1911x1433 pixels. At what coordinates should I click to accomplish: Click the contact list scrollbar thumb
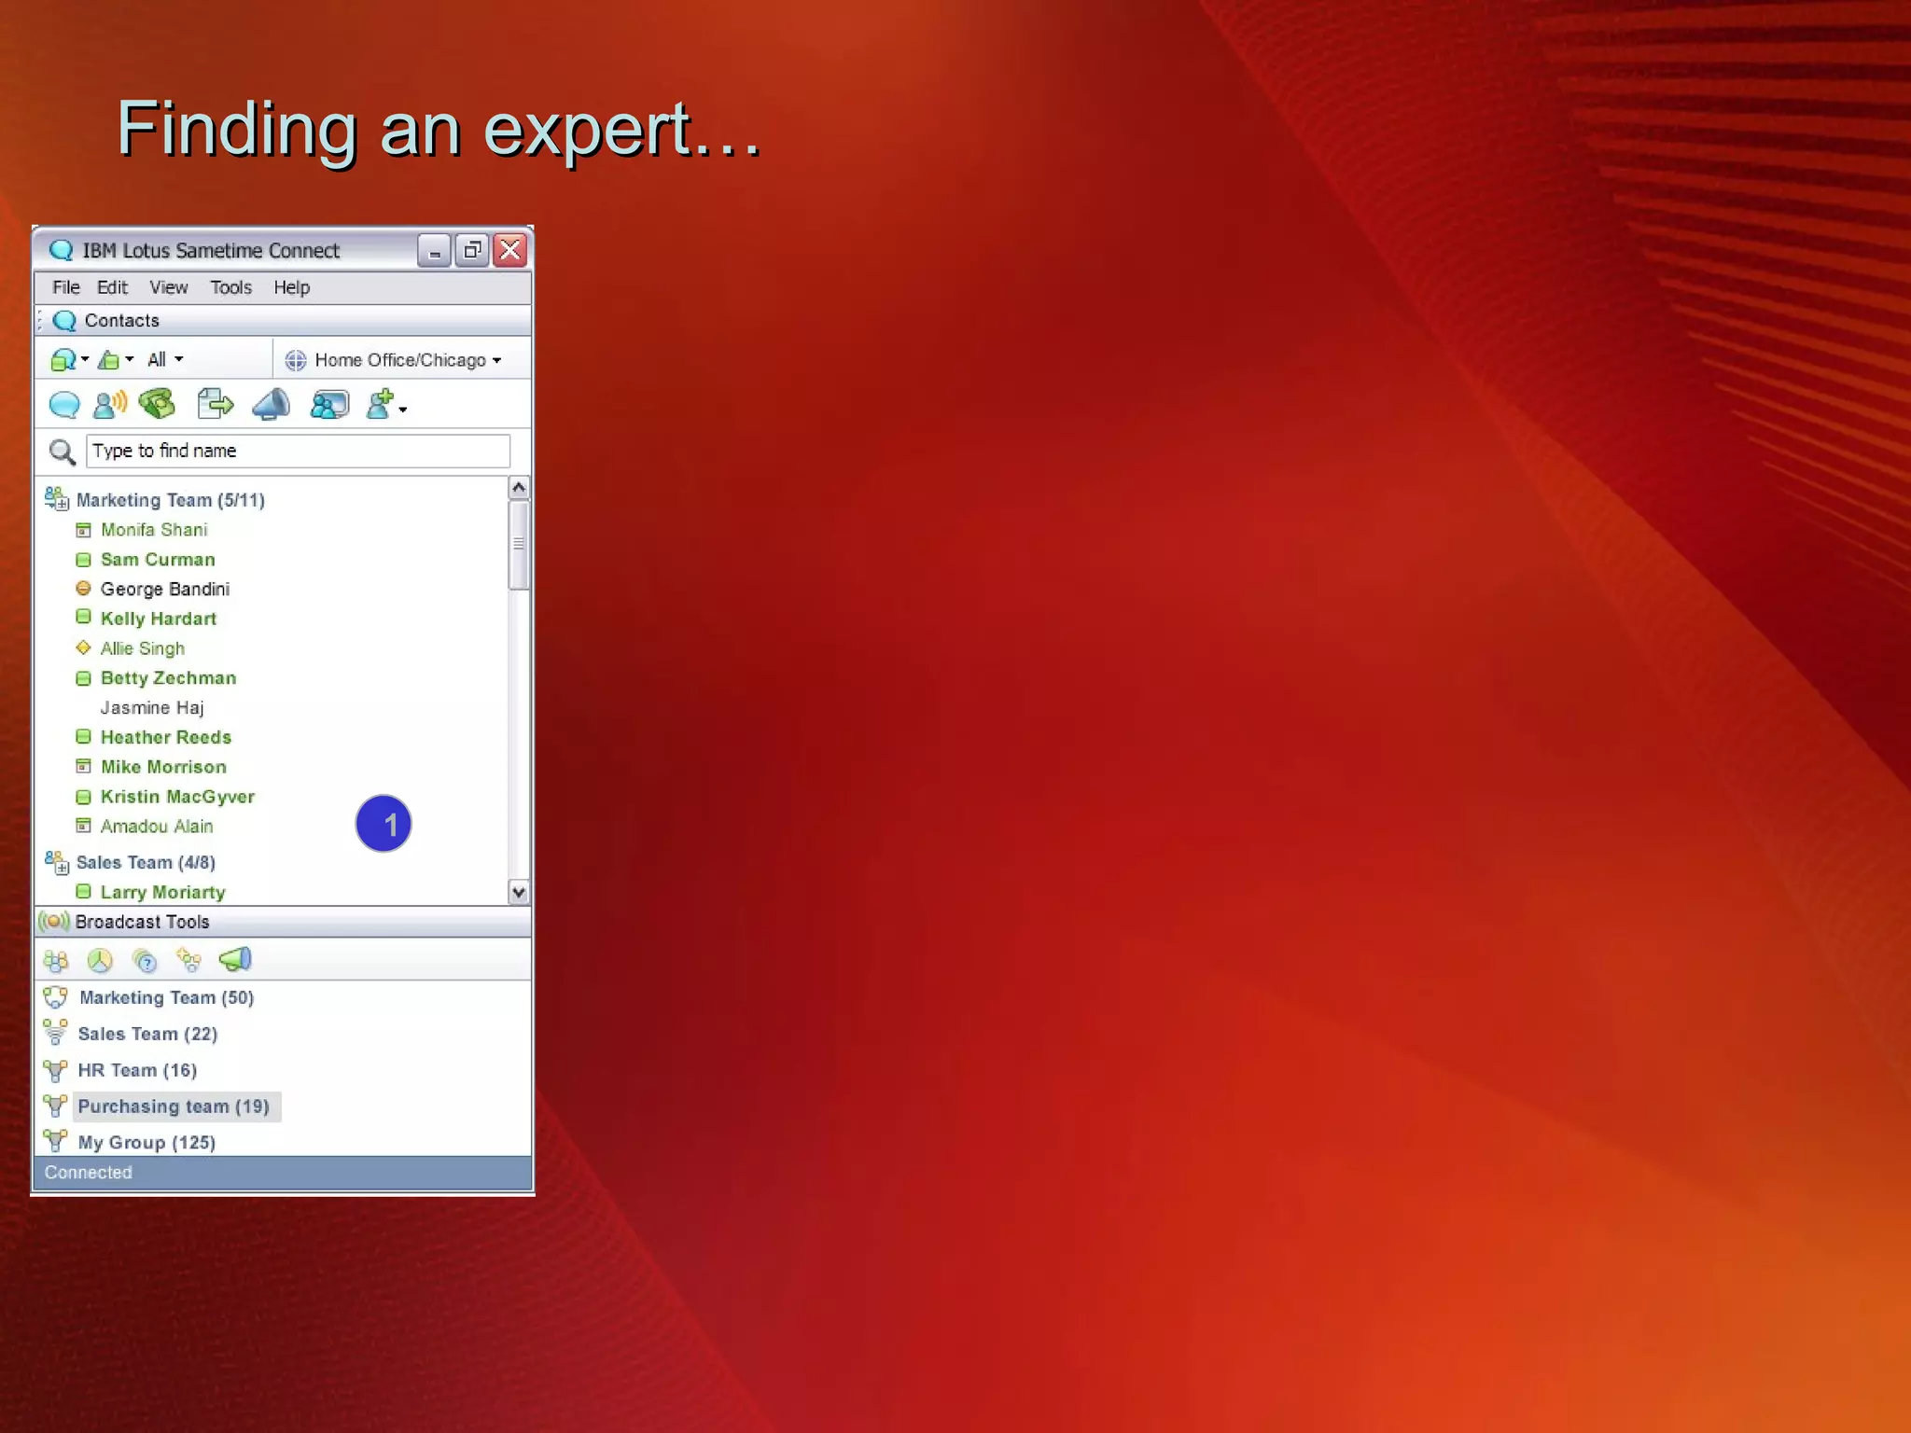point(519,545)
